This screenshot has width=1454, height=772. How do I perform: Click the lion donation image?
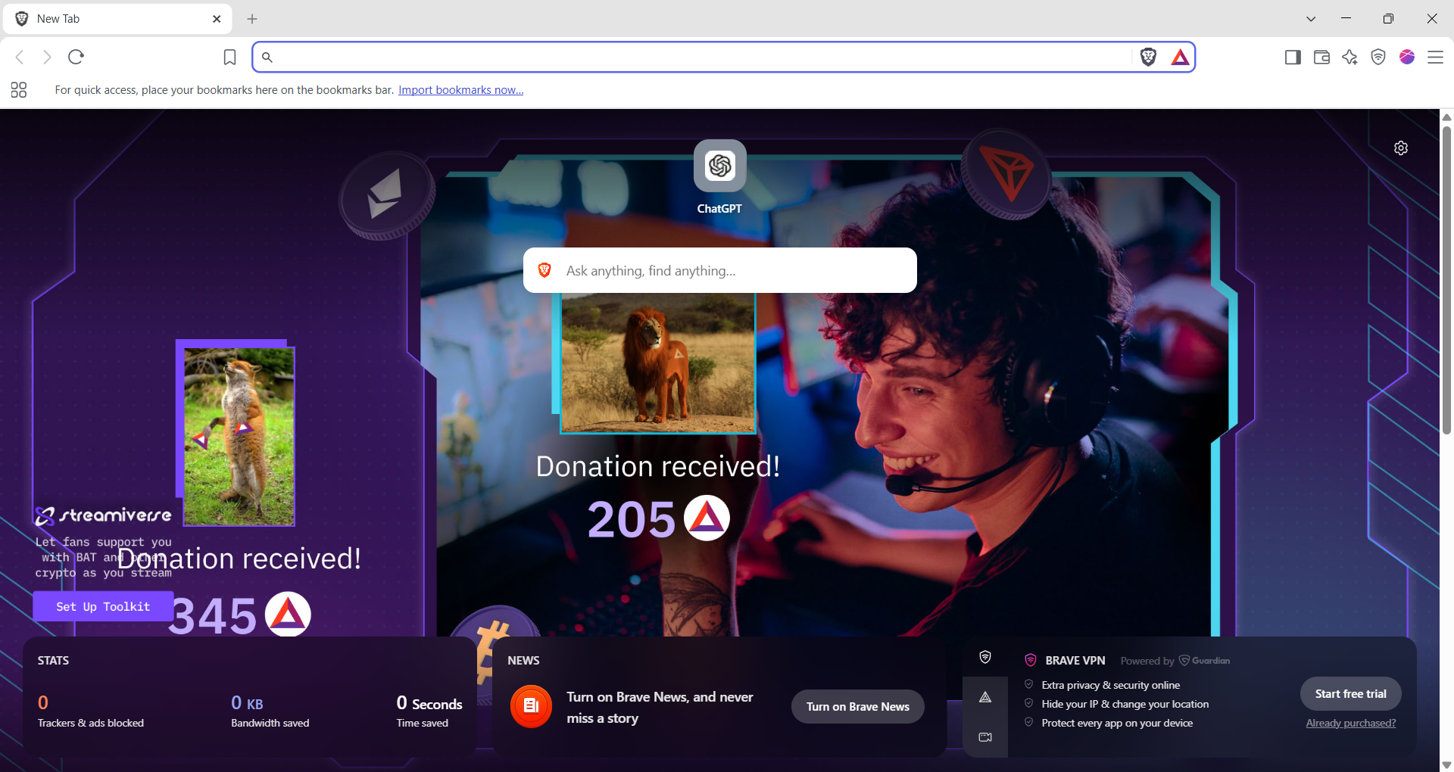click(x=657, y=363)
